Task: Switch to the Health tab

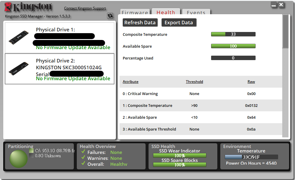Action: click(166, 12)
